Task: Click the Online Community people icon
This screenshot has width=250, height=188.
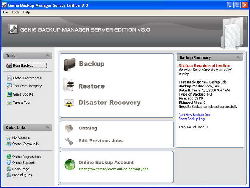Action: 8,144
